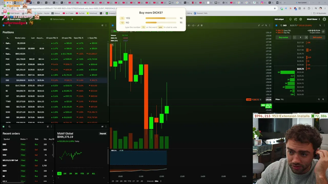Open Mizkif Global account selector
This screenshot has width=328, height=184.
tap(314, 19)
